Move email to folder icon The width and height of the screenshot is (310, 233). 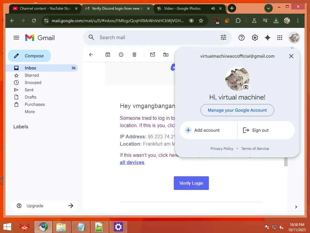pos(166,55)
